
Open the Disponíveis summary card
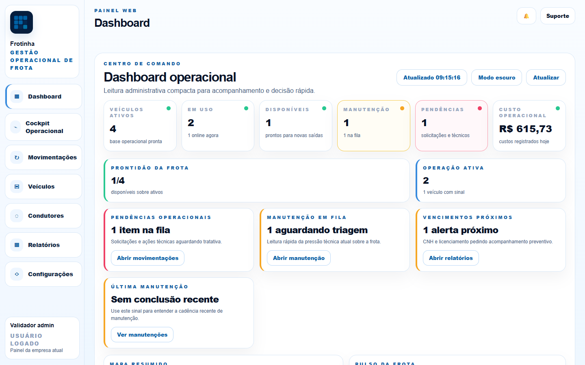[x=296, y=126]
